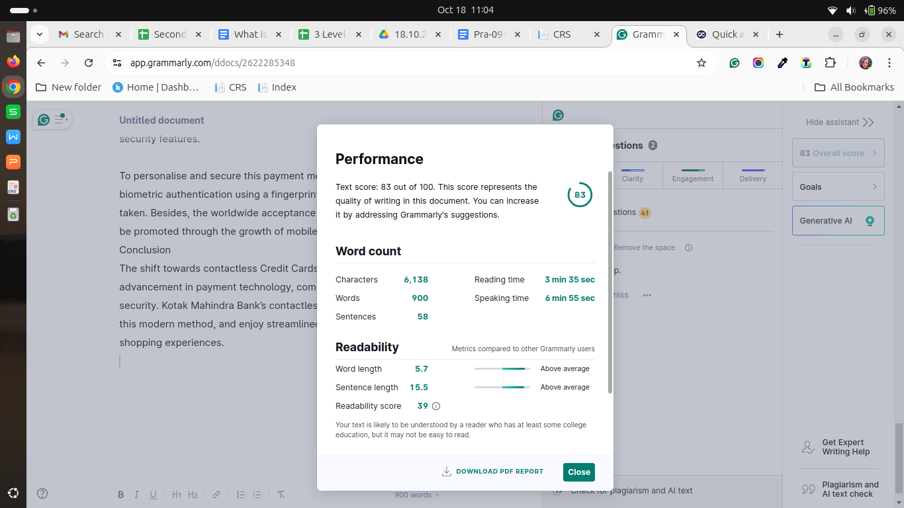Open the help question mark icon

(42, 493)
